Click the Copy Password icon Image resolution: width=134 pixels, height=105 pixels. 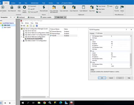pos(74,7)
